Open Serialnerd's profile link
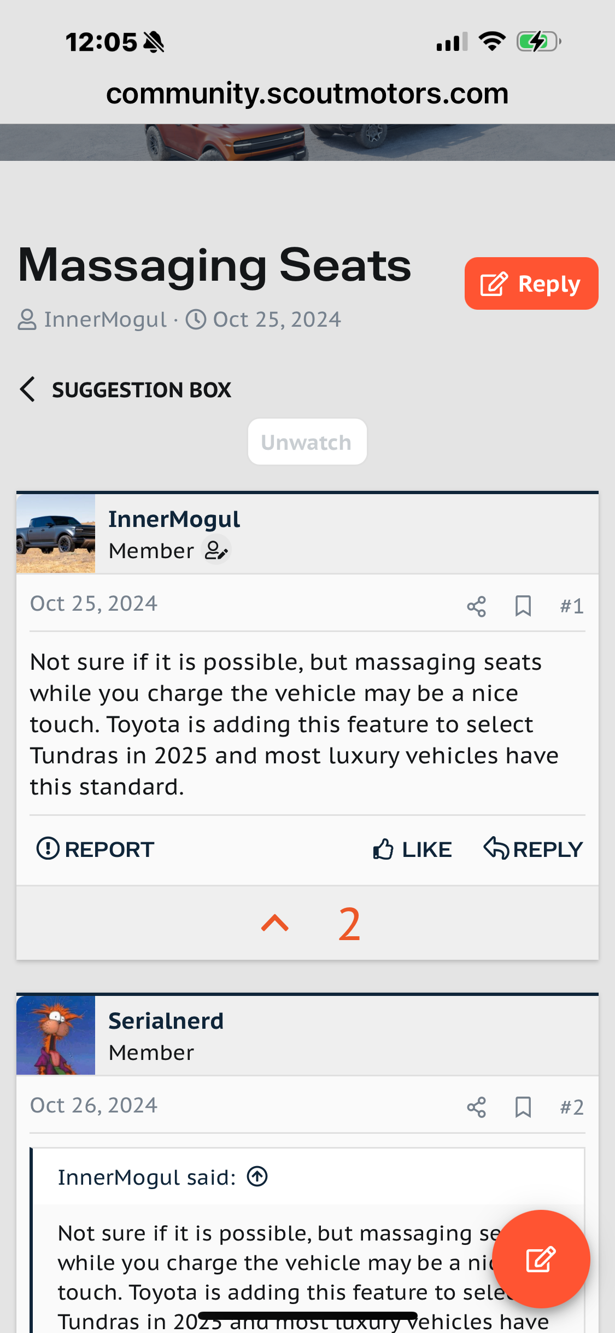 [166, 1021]
